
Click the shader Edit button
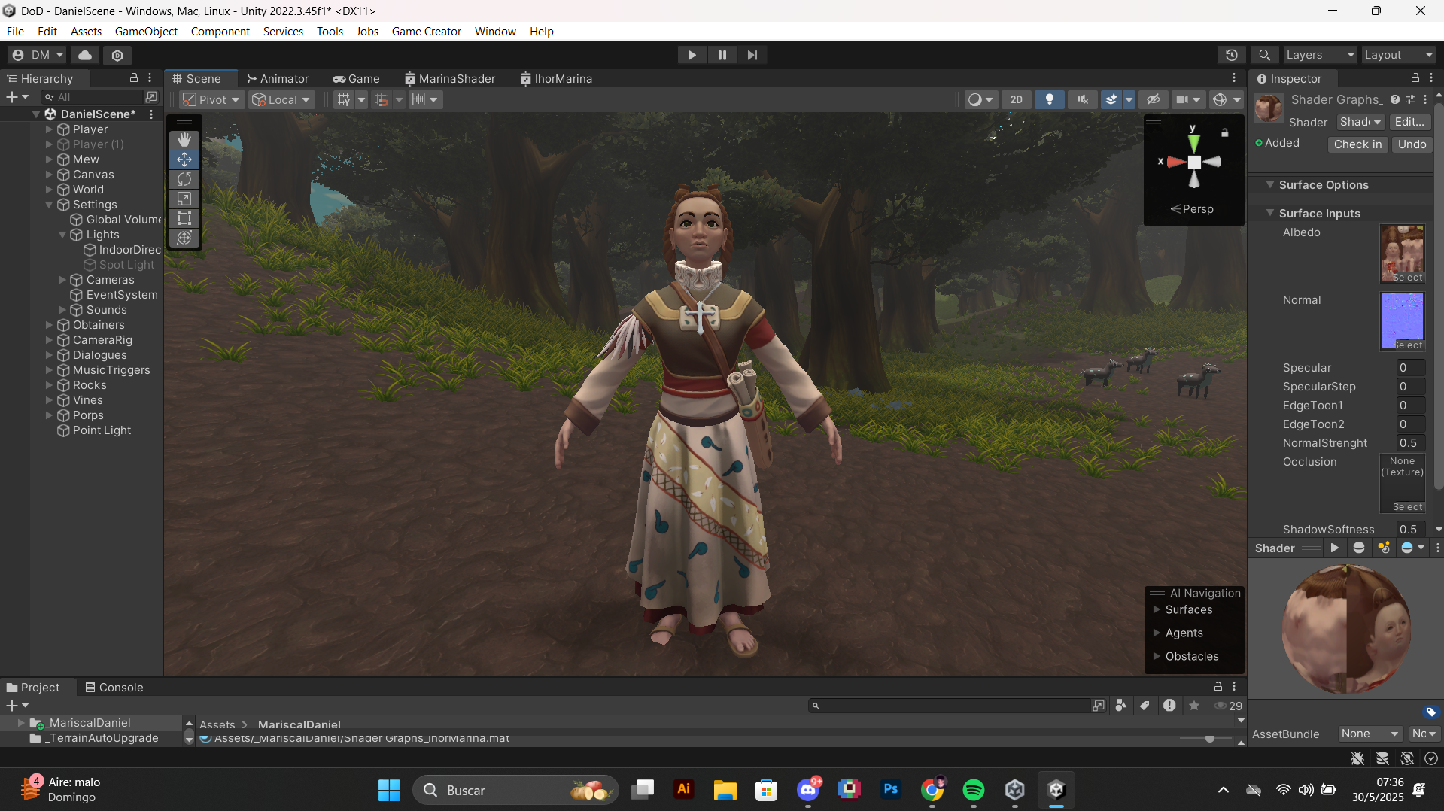click(x=1409, y=121)
